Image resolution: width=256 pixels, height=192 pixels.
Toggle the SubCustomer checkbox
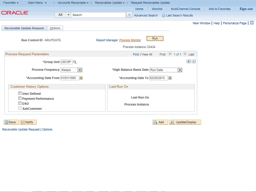[x=20, y=108]
